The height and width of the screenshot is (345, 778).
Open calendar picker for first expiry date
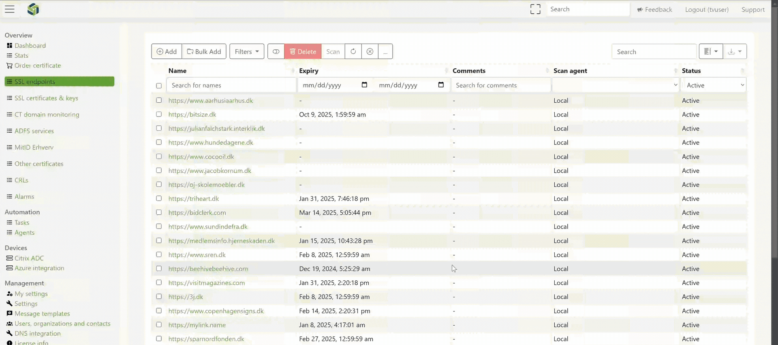click(364, 85)
